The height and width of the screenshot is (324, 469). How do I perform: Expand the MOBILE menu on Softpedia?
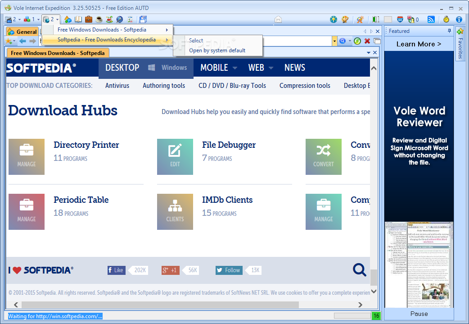tap(235, 68)
